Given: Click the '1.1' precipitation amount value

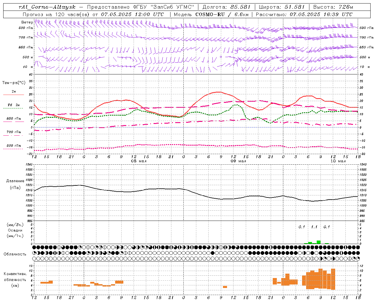Looking at the screenshot, I should pos(314,227).
